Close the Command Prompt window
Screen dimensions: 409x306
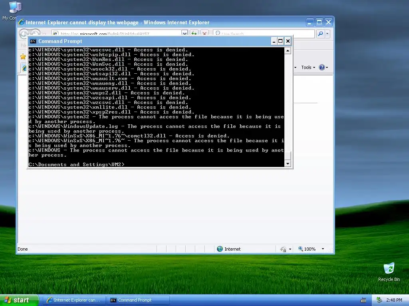coord(288,41)
